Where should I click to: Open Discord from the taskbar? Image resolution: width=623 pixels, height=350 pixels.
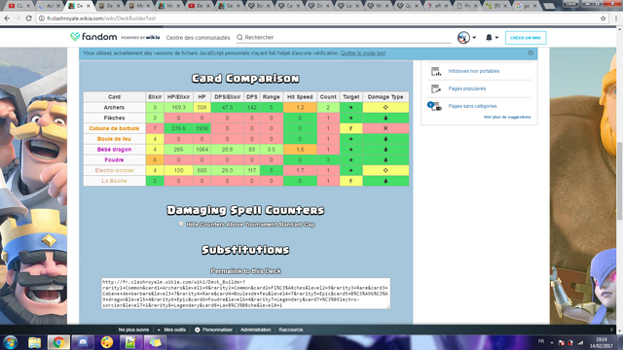coord(83,342)
